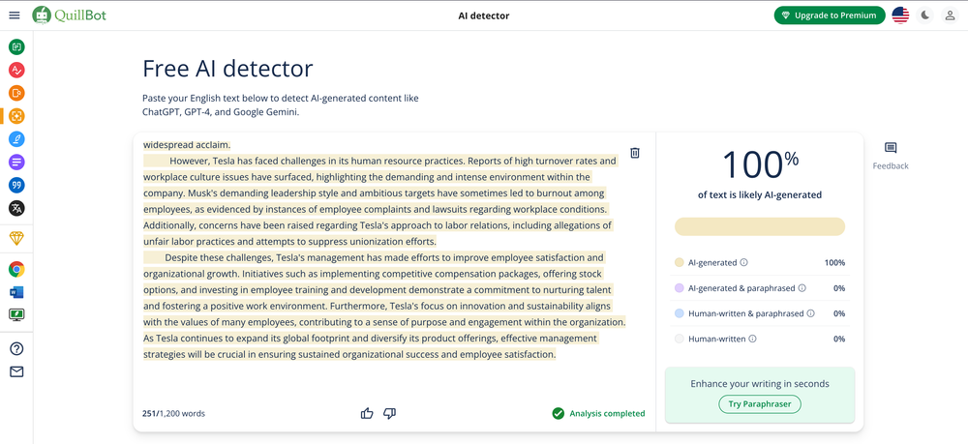This screenshot has width=968, height=444.
Task: Delete text with the trash icon
Action: click(635, 152)
